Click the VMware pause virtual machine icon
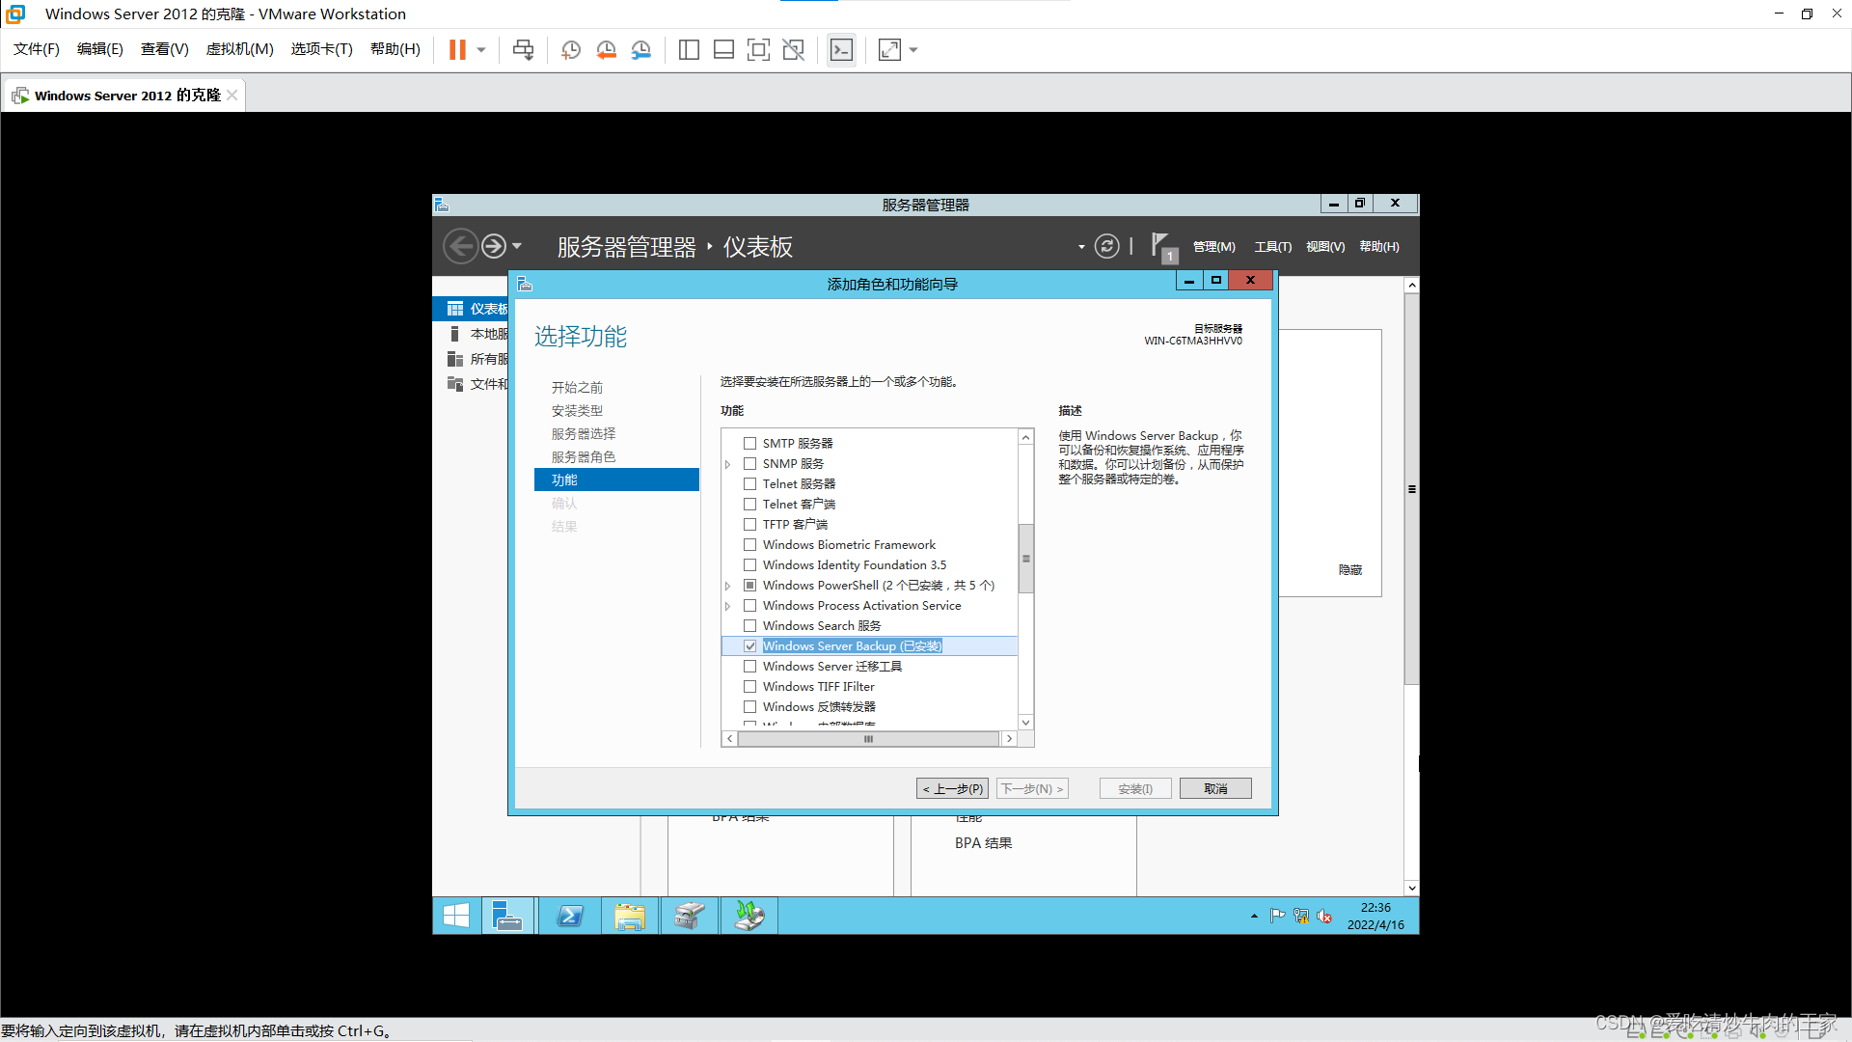The height and width of the screenshot is (1042, 1852). pos(457,50)
